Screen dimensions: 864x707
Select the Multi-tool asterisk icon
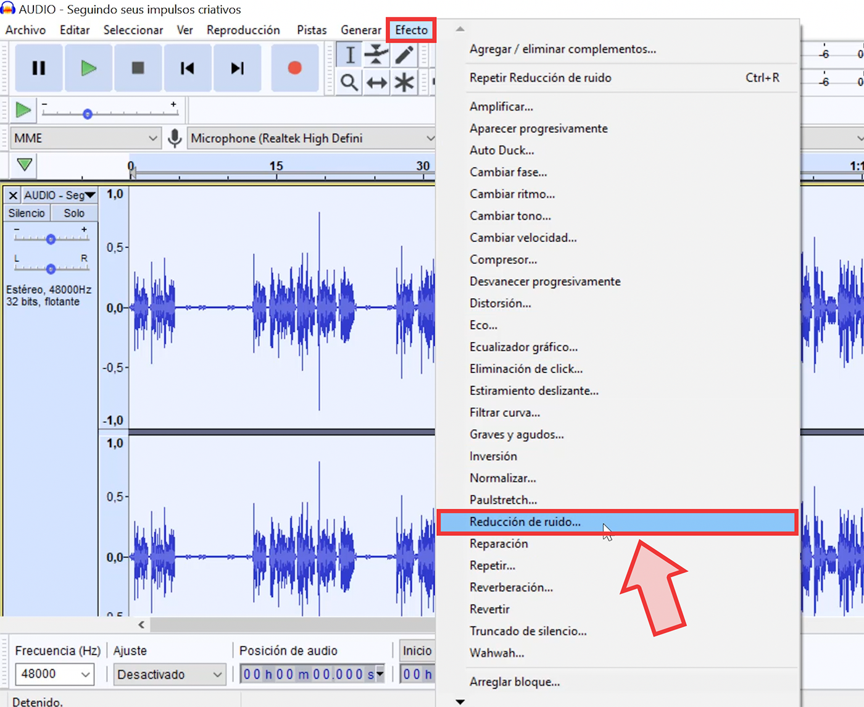coord(404,82)
